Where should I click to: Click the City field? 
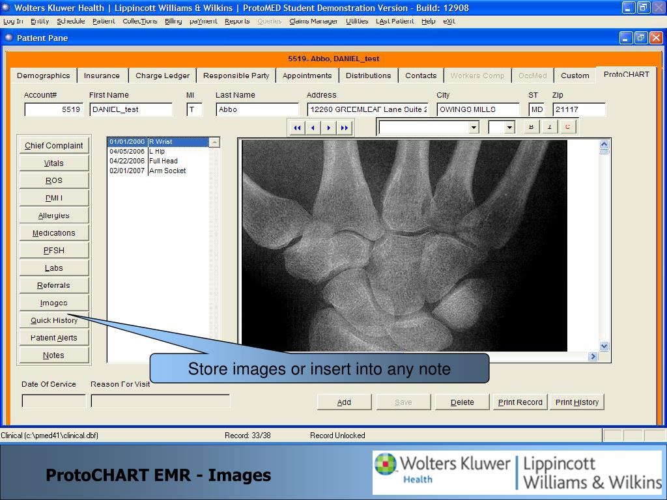[x=478, y=109]
